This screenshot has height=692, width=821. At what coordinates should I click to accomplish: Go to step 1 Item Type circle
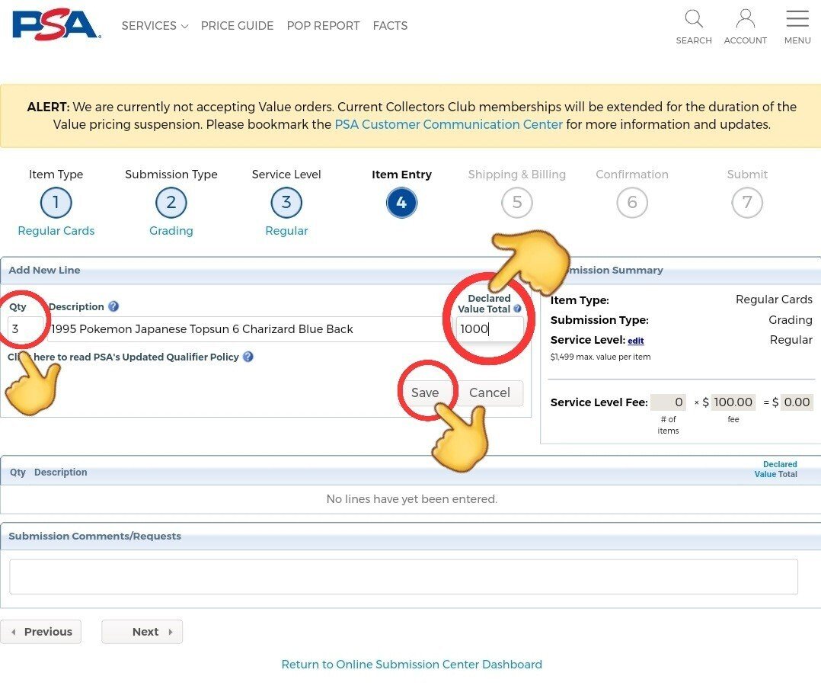56,203
